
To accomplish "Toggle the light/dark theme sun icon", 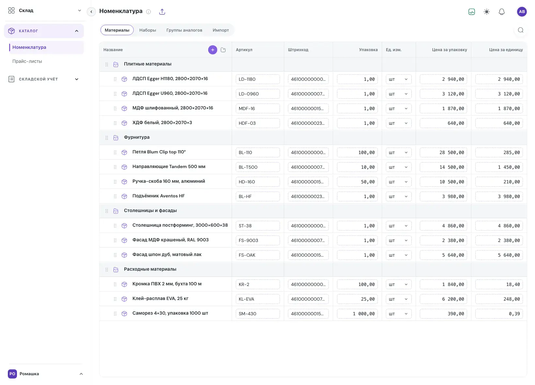I will 487,12.
